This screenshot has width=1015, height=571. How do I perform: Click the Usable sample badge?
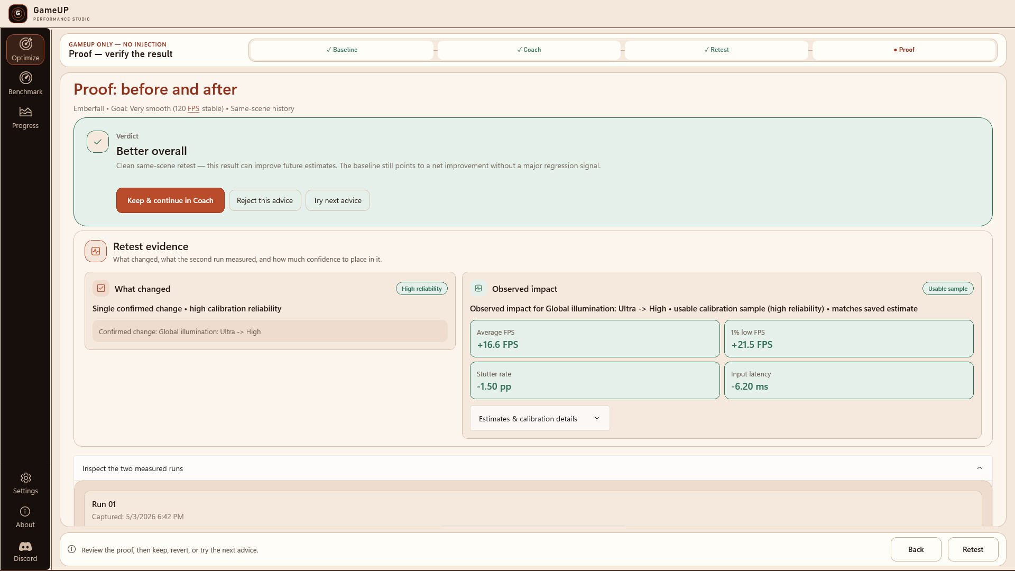click(947, 289)
